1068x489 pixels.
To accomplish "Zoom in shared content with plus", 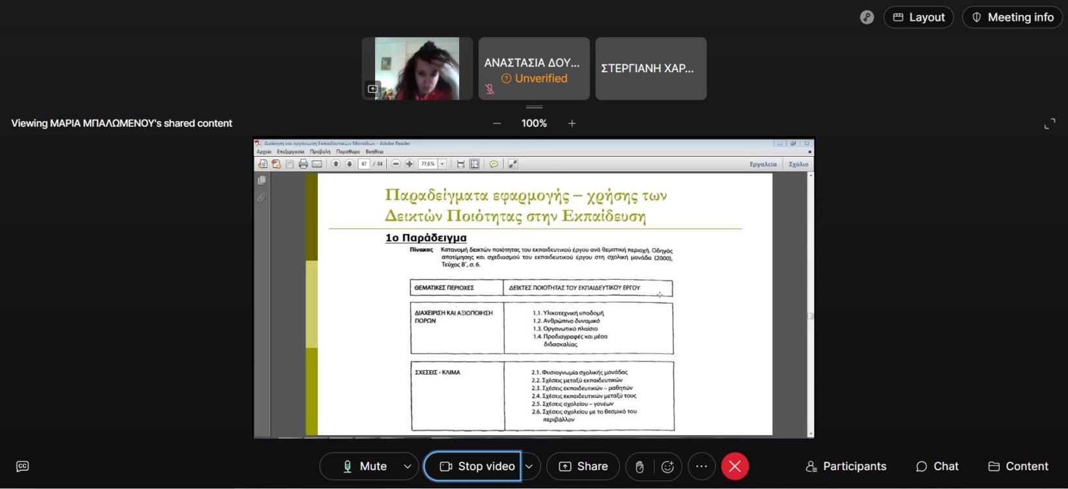I will click(x=572, y=124).
